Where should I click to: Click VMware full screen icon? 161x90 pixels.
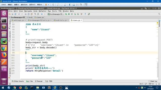coord(77,5)
